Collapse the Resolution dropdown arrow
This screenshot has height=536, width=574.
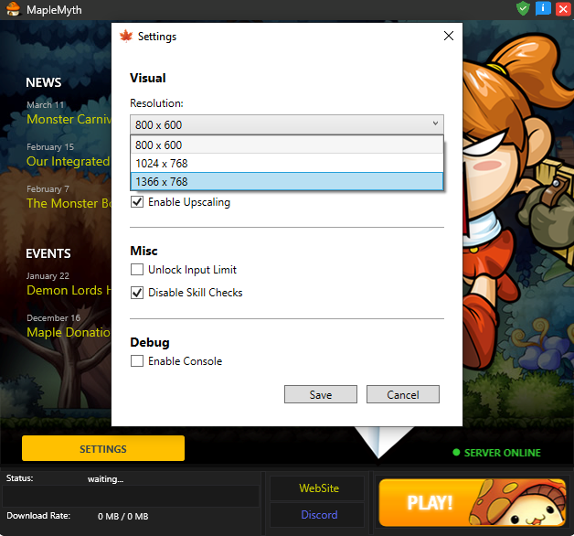tap(435, 125)
